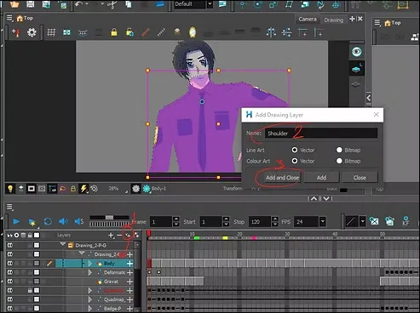
Task: Select the Colour Art Bitmap radio button
Action: coord(339,161)
